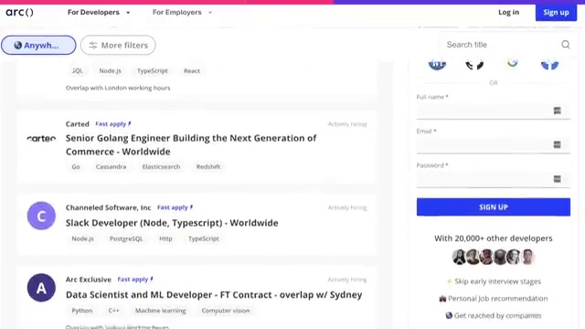
Task: Click Personal job recommendation text
Action: point(497,299)
